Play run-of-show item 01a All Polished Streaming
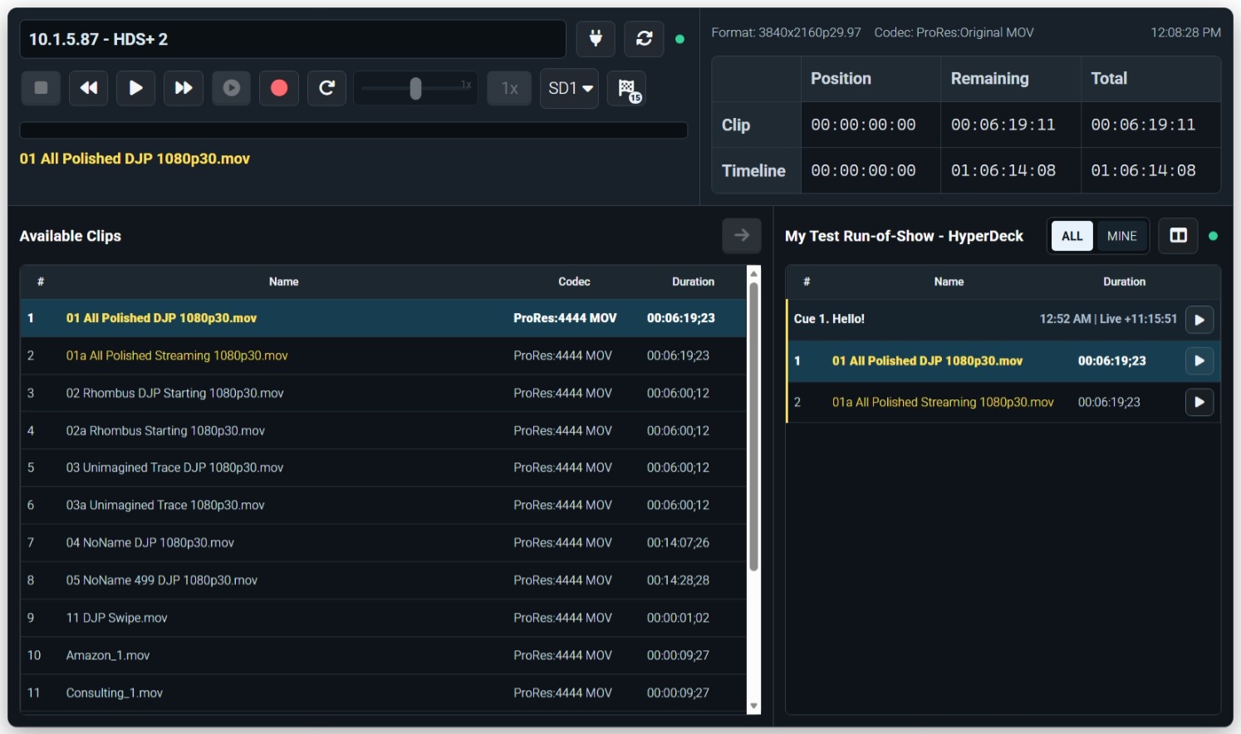 1199,403
